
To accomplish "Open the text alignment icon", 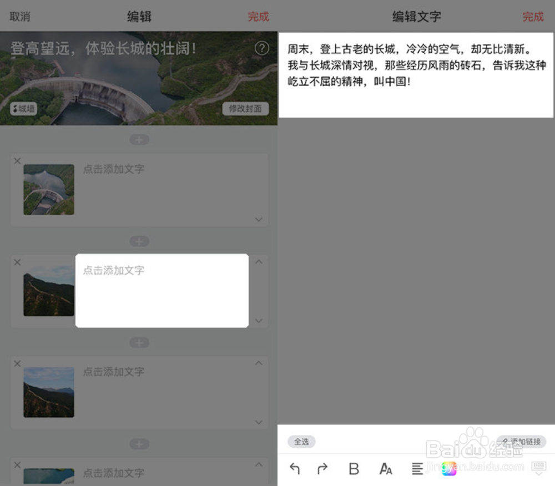I will [x=417, y=469].
